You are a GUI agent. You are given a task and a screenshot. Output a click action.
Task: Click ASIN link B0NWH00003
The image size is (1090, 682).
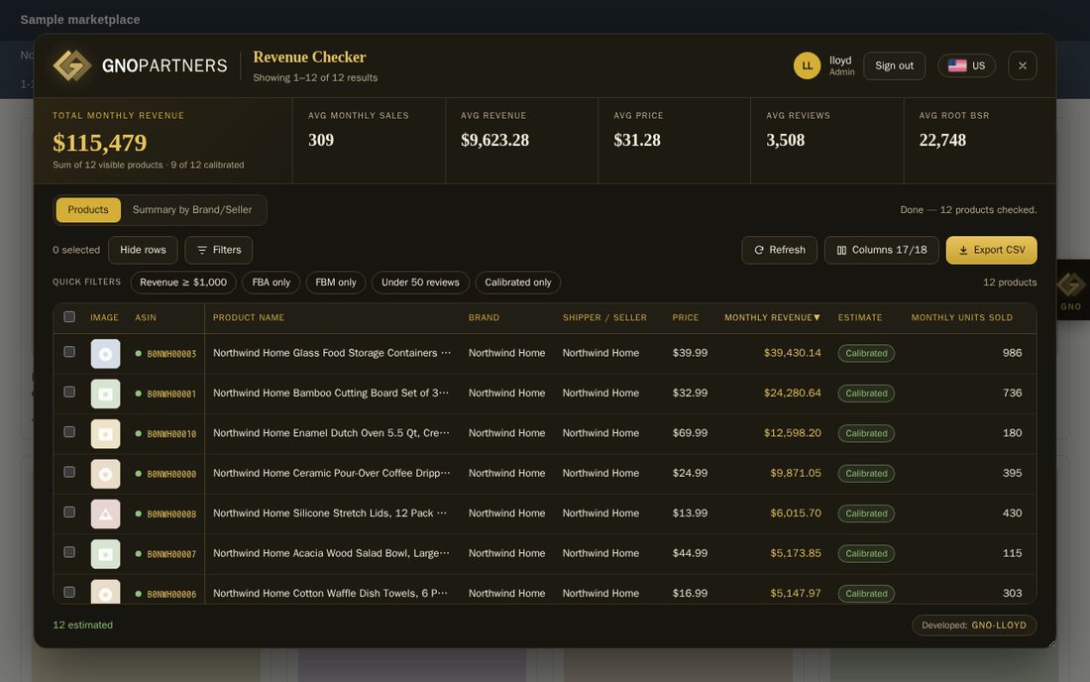click(171, 354)
